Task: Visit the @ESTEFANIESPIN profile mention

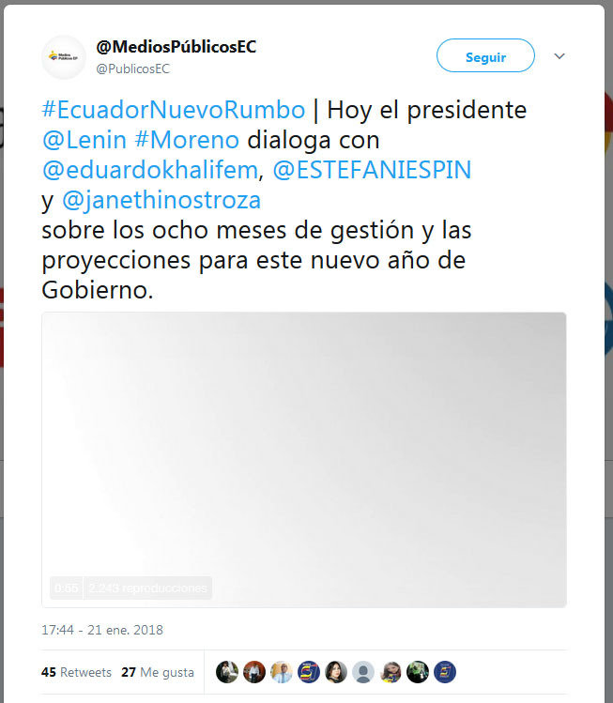Action: (372, 170)
